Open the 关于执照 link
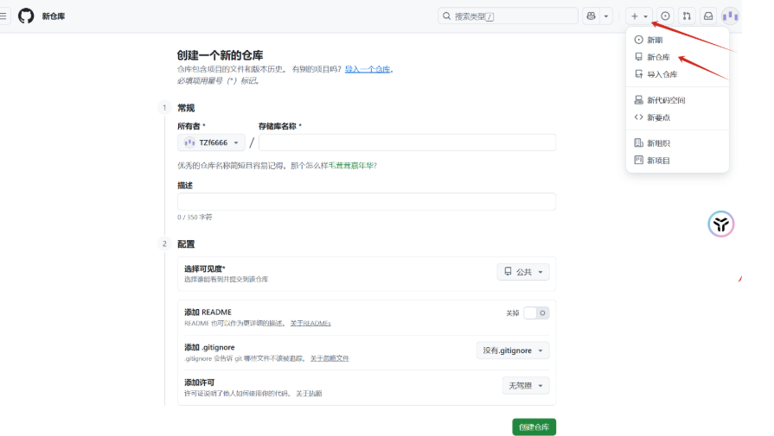The image size is (774, 436). point(309,393)
